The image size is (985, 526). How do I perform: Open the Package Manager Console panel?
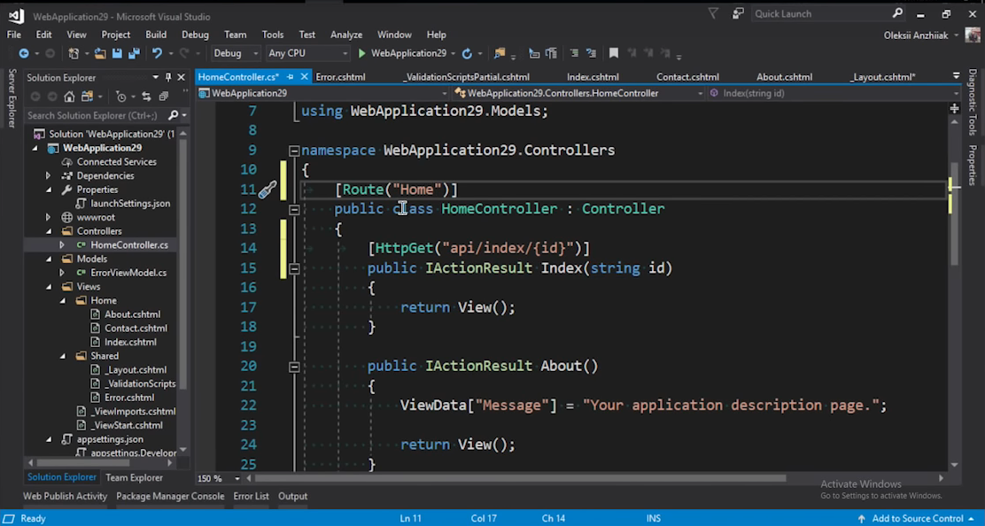coord(170,496)
